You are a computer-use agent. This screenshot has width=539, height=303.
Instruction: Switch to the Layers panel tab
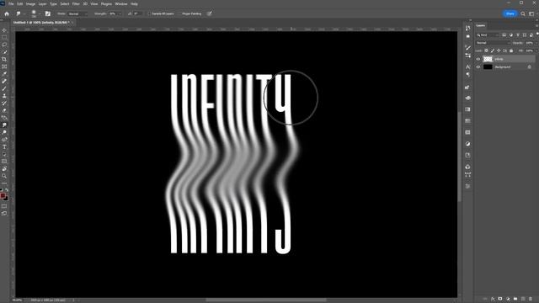[481, 25]
